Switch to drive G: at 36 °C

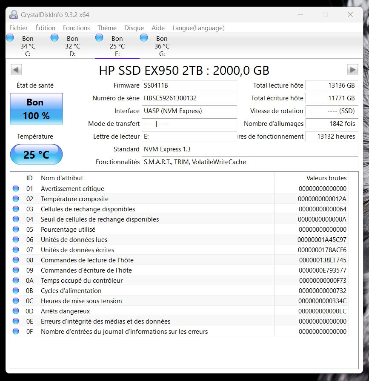coord(162,46)
